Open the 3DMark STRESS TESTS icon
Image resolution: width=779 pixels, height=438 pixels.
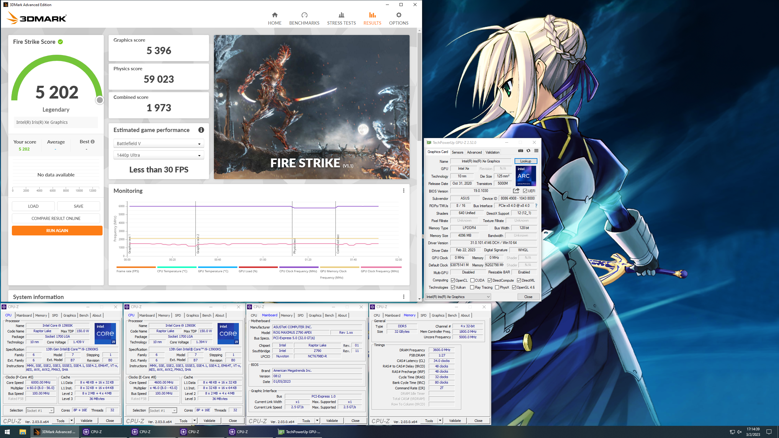click(x=341, y=15)
